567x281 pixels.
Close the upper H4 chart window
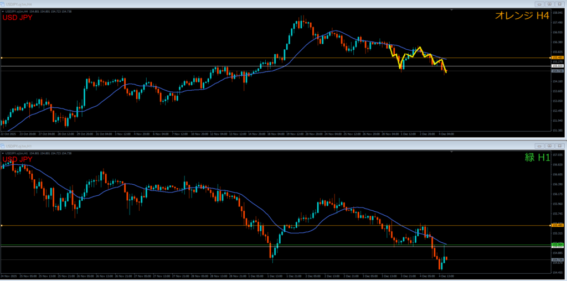(559, 4)
